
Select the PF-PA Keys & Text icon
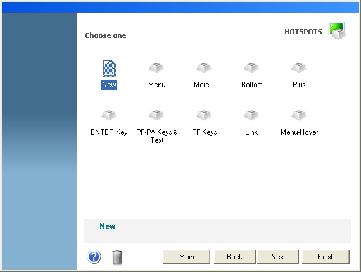tap(156, 115)
